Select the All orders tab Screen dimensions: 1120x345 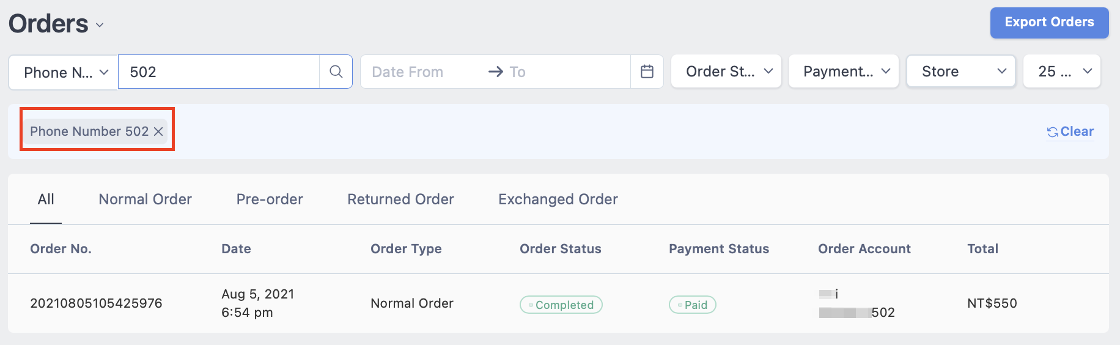[46, 199]
